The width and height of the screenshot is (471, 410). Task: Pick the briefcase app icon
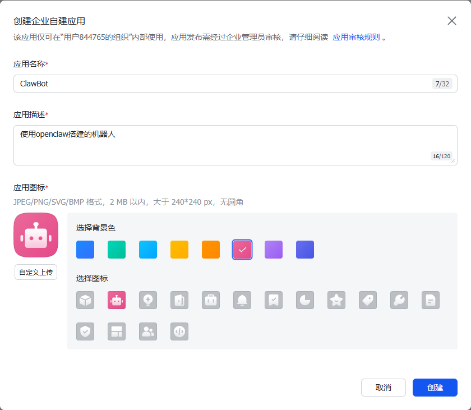click(211, 300)
